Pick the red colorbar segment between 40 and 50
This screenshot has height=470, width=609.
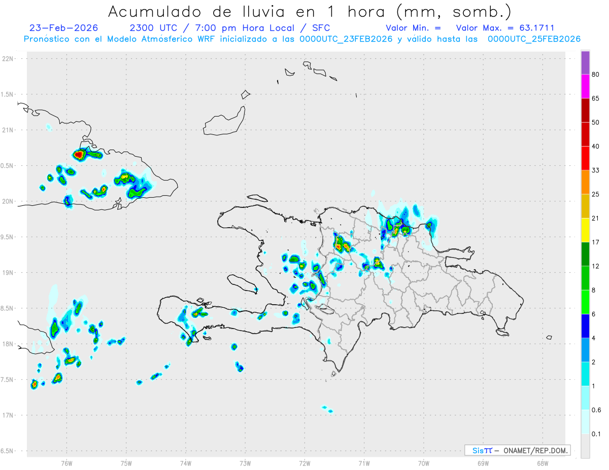point(585,134)
